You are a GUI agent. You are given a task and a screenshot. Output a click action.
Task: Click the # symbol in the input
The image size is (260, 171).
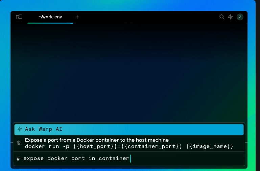coord(18,158)
